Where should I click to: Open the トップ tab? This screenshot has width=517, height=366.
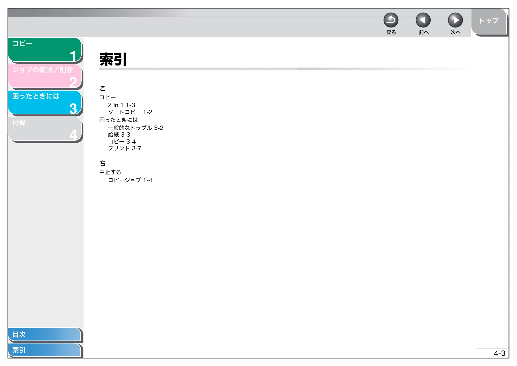489,21
